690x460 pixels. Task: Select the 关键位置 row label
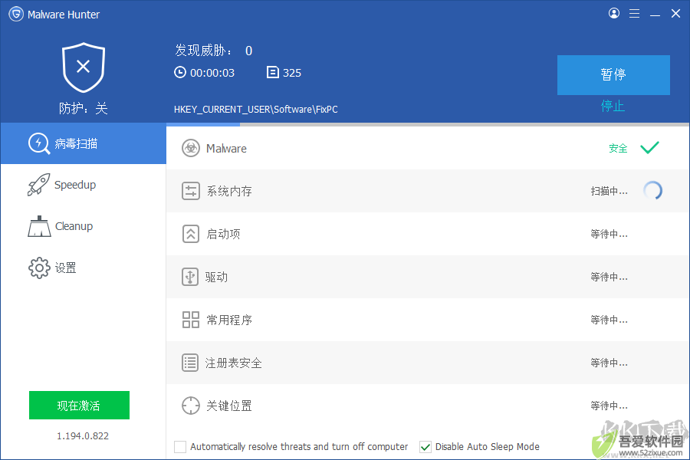[229, 406]
